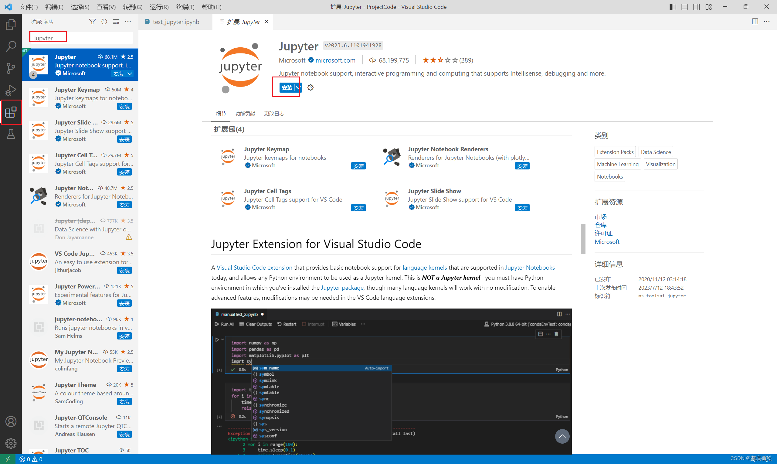Open the Testing flask icon
777x464 pixels.
pyautogui.click(x=11, y=134)
